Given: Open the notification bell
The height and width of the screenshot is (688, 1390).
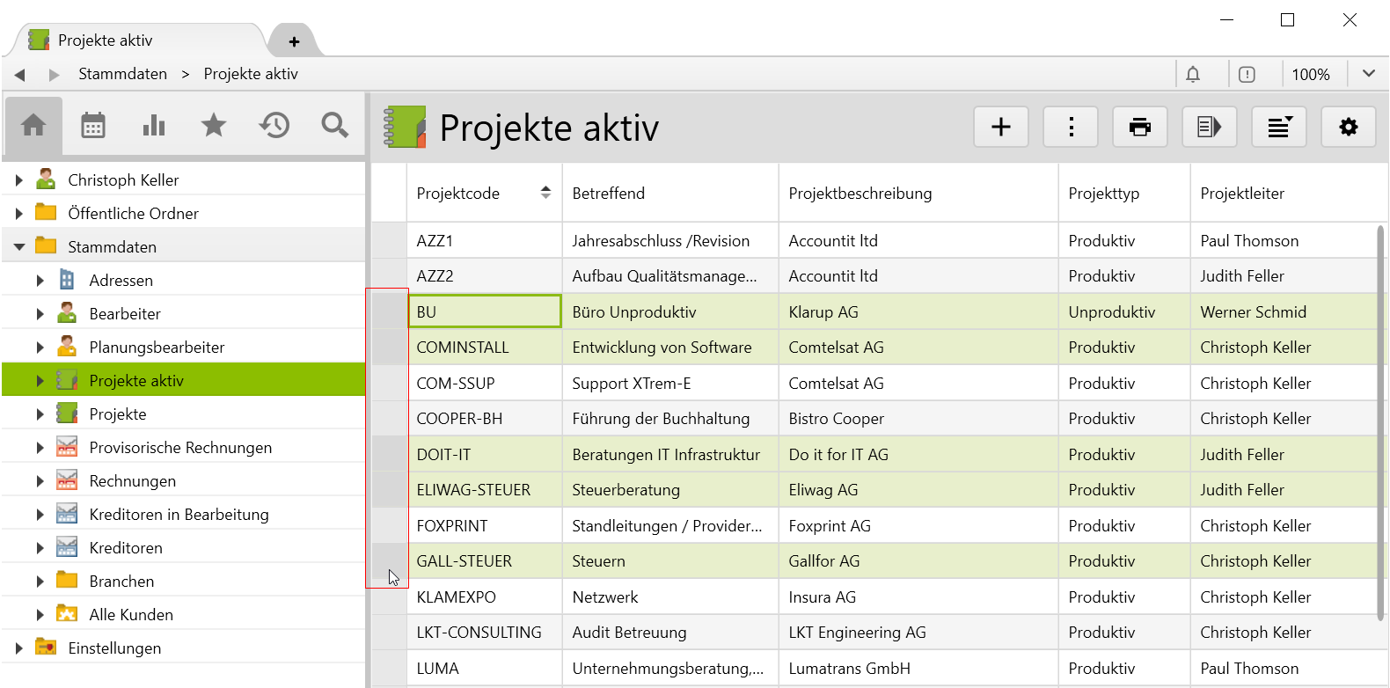Looking at the screenshot, I should coord(1193,75).
